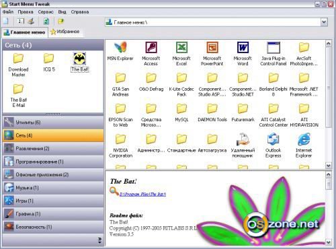Open MSN Explorer shortcut icon
This screenshot has height=249, width=336.
120,47
